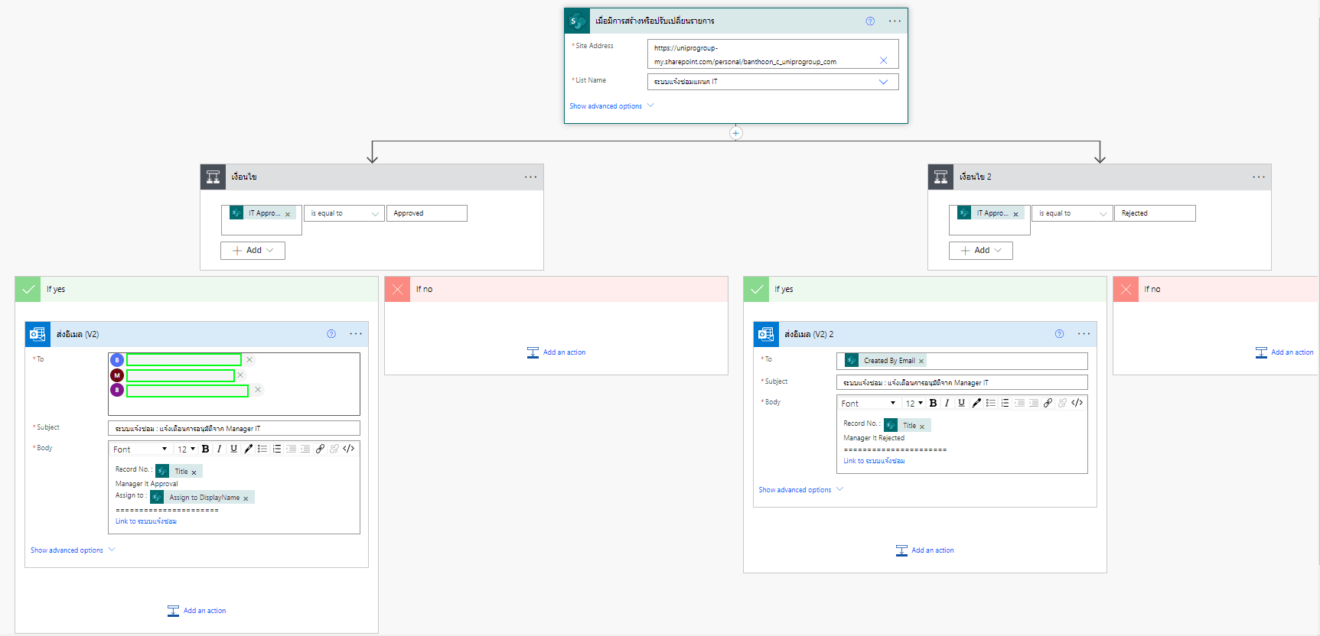The width and height of the screenshot is (1320, 636).
Task: Open 'Link to ระบบแจ้งซ่อม' in ส่งอีเมล (V2) 2 body
Action: coord(874,461)
